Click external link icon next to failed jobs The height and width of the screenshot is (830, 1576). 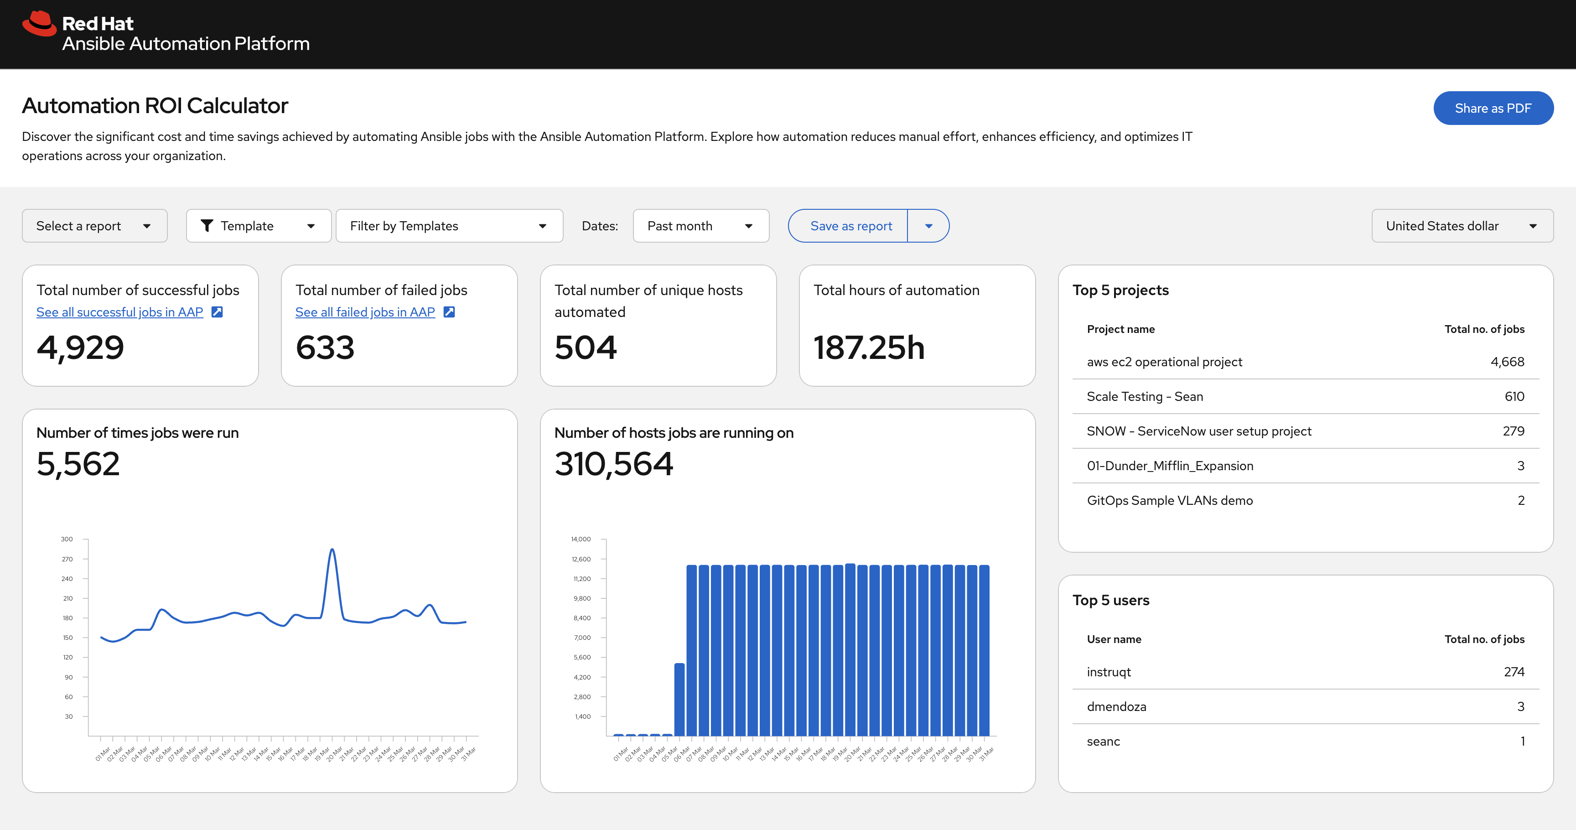click(449, 312)
